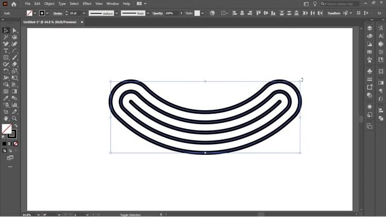Viewport: 386px width, 217px height.
Task: Select the Perspective Grid tool
Action: [14, 84]
